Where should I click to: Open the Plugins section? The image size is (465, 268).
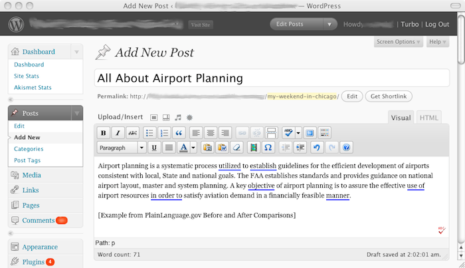(33, 262)
